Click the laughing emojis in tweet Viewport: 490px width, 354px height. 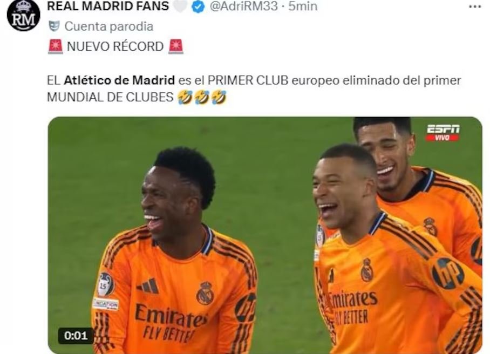202,97
